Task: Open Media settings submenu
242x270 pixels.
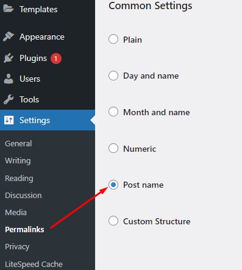Action: pos(16,213)
